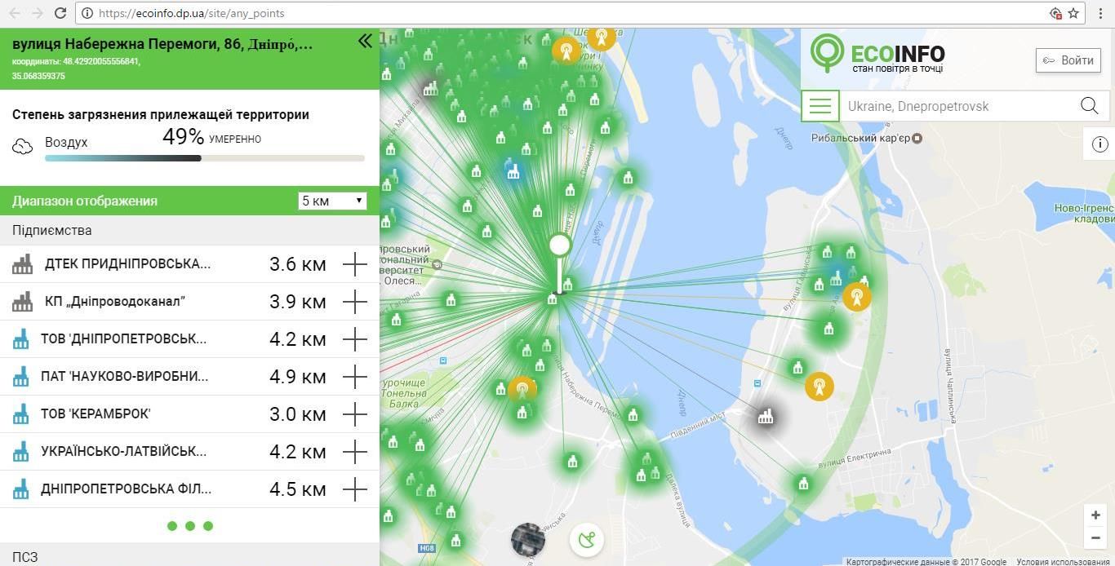Screen dimensions: 1115x566
Task: Expand the Підпиємства section header
Action: (x=189, y=230)
